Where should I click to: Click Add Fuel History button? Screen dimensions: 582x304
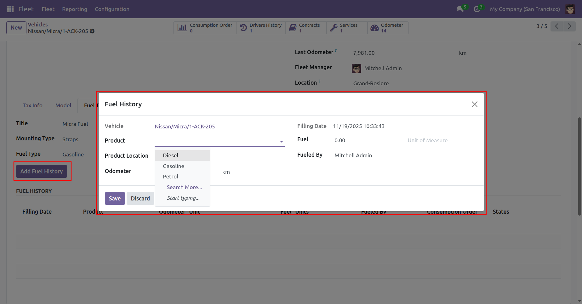(x=42, y=172)
